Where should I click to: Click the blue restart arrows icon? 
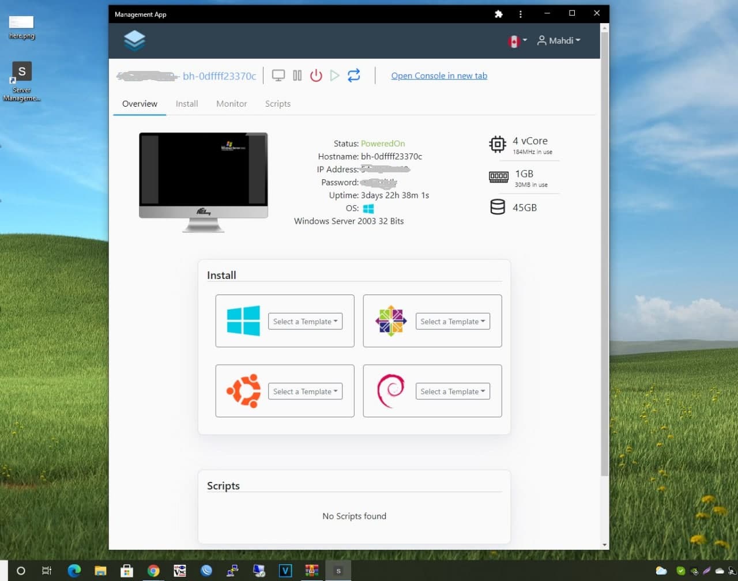coord(354,76)
